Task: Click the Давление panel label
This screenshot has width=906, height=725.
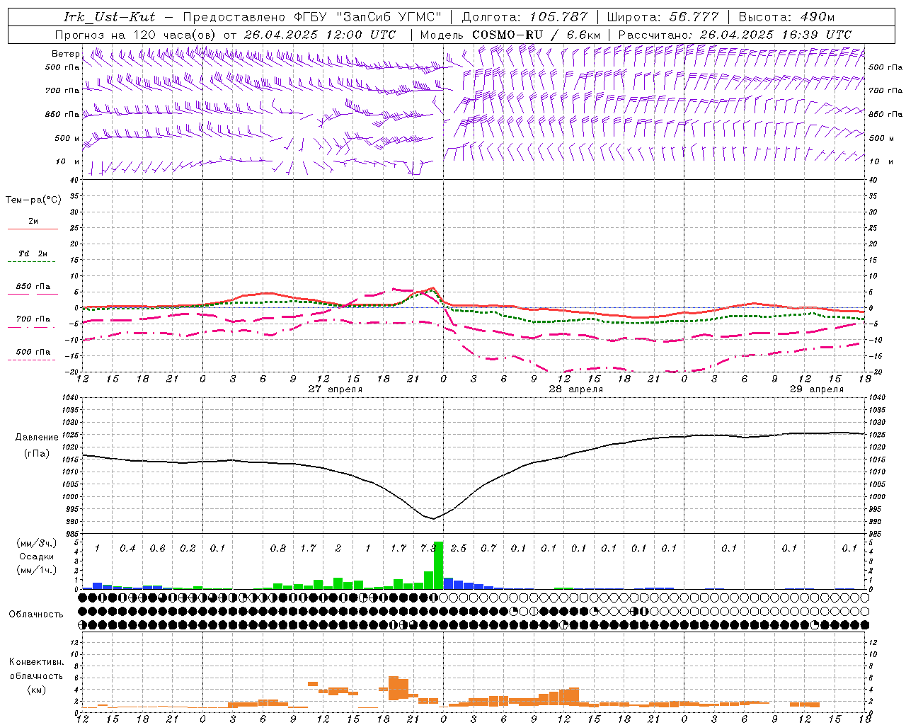Action: 37,438
